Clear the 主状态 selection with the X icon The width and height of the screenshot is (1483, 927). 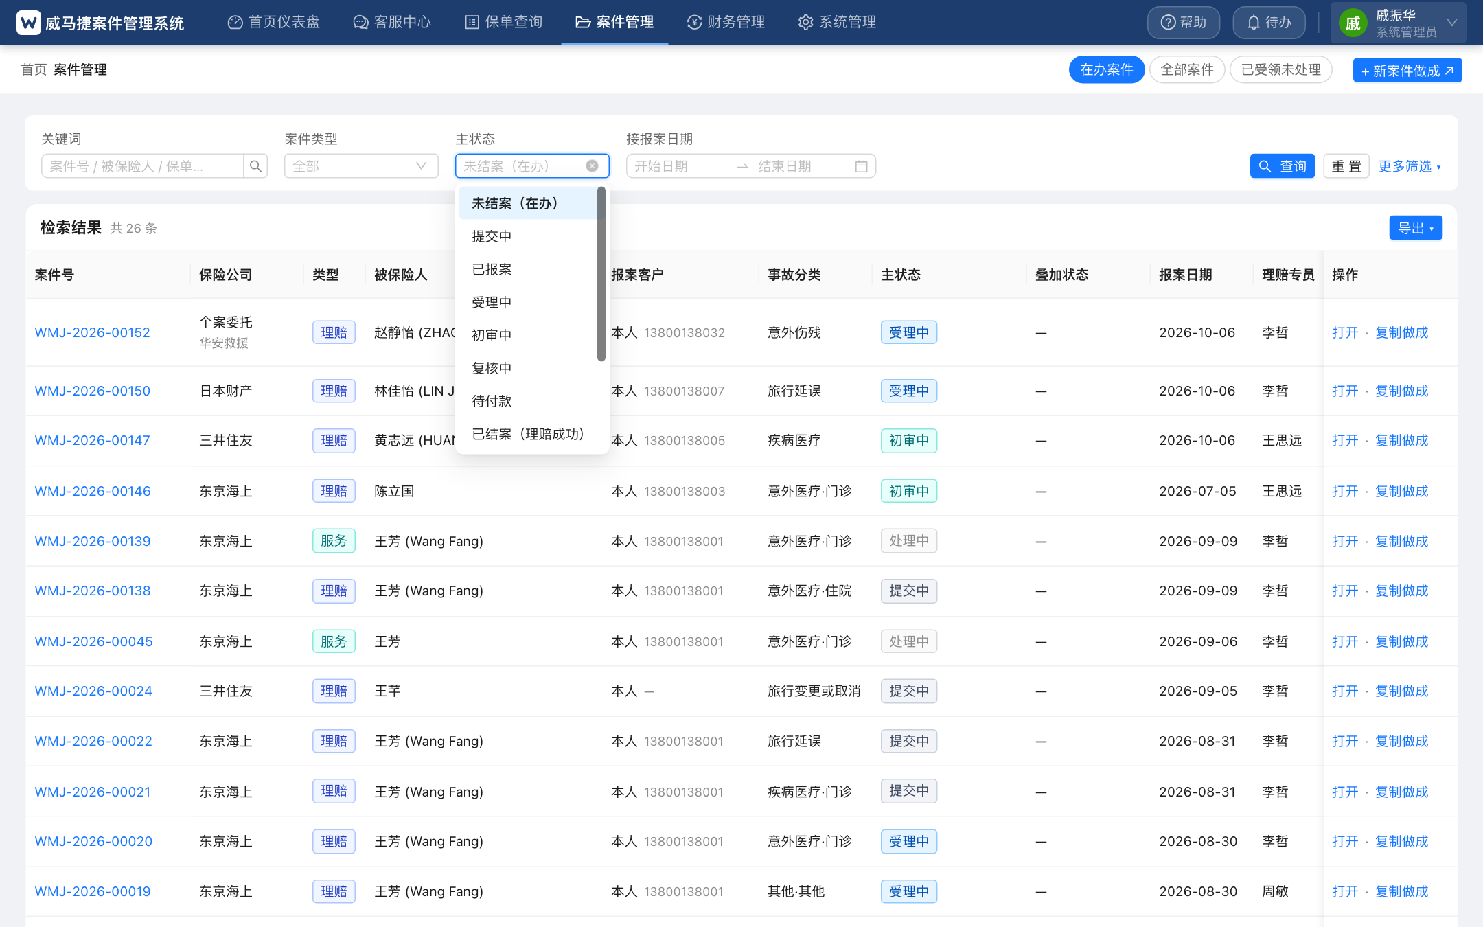click(592, 166)
